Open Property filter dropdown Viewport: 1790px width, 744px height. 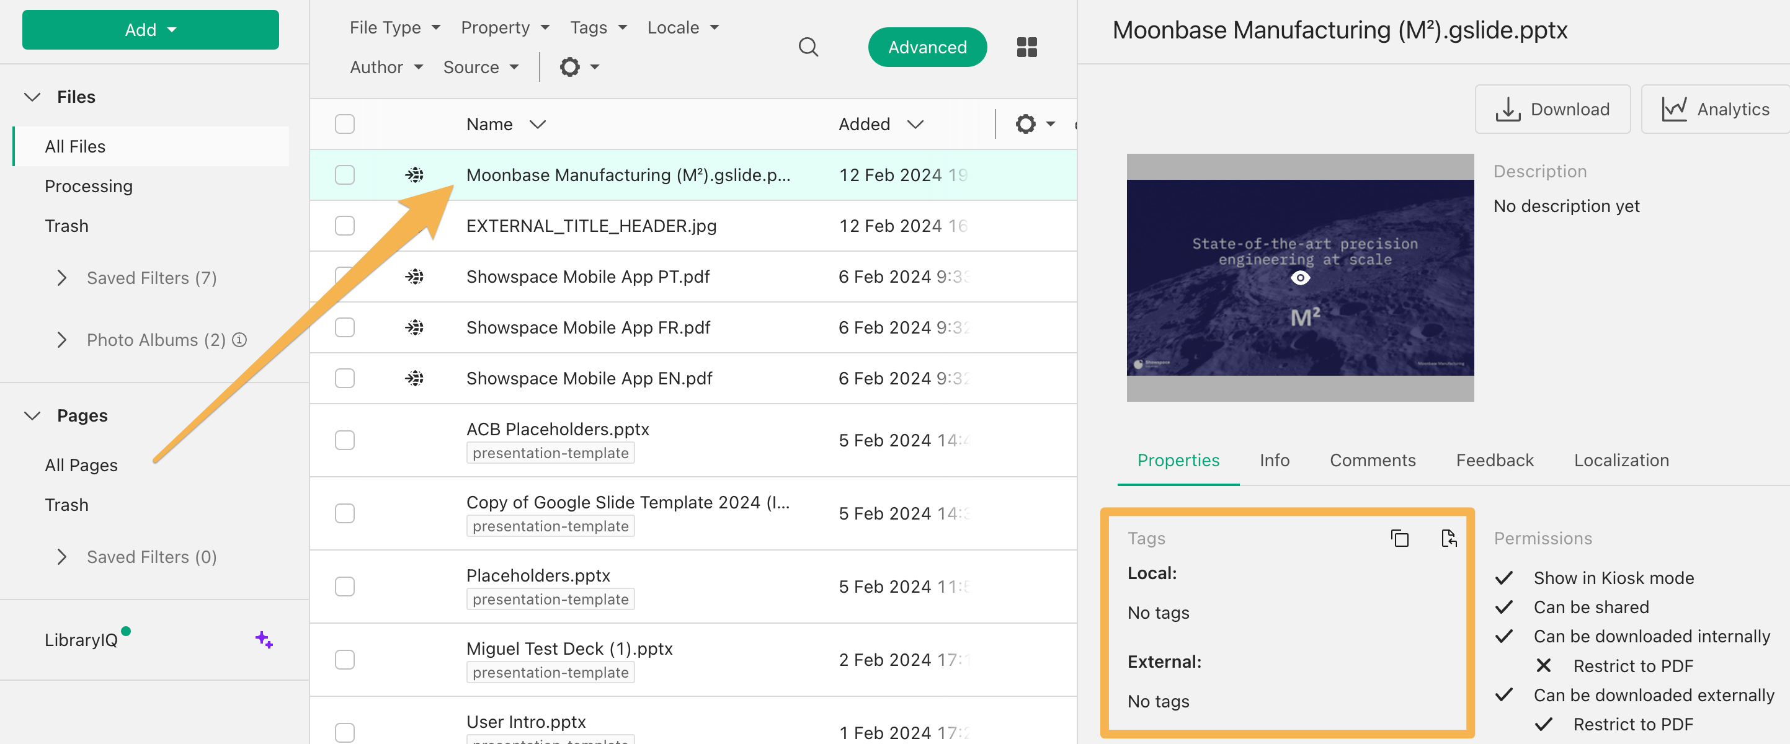(x=505, y=27)
